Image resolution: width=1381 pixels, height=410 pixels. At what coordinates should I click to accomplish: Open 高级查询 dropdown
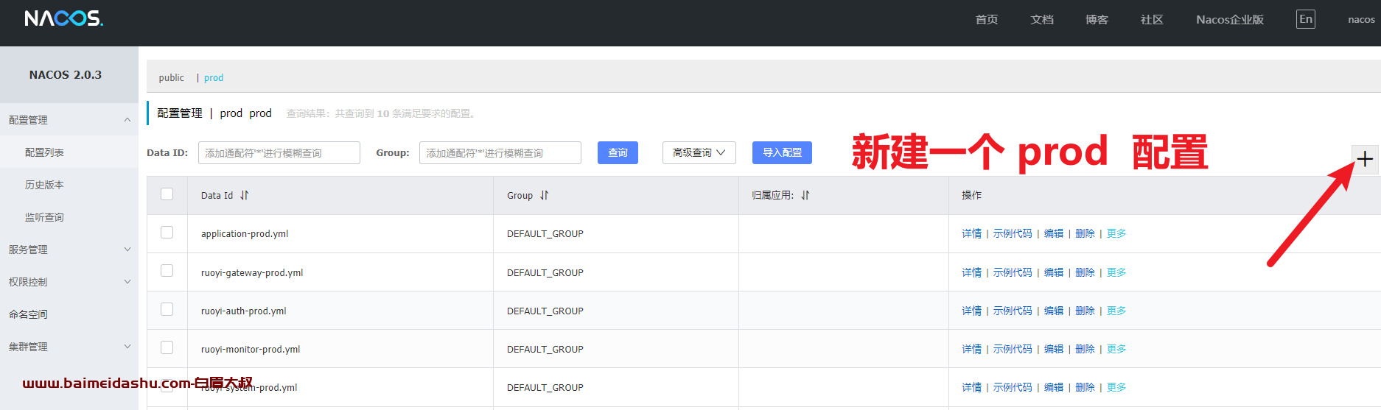699,152
